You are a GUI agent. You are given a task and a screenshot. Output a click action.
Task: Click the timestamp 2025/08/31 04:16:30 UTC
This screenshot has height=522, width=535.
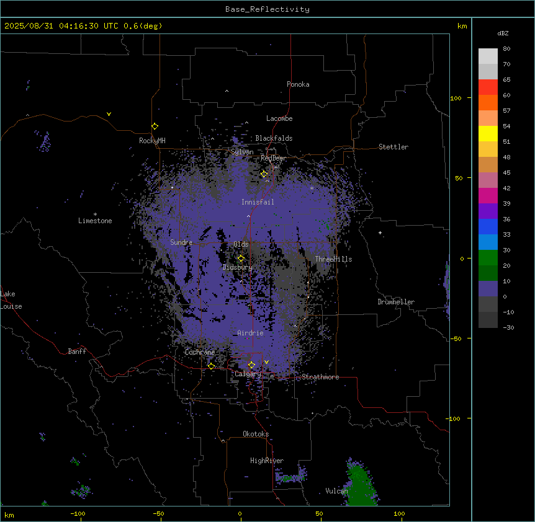61,26
